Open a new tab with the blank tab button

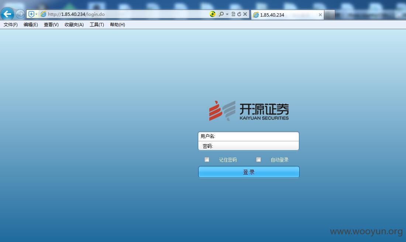329,15
